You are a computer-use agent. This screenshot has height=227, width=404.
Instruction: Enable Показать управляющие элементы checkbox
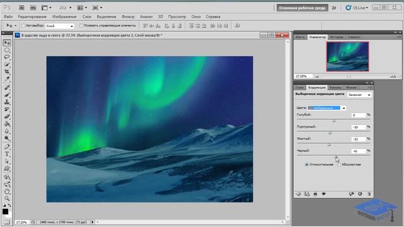(x=81, y=25)
